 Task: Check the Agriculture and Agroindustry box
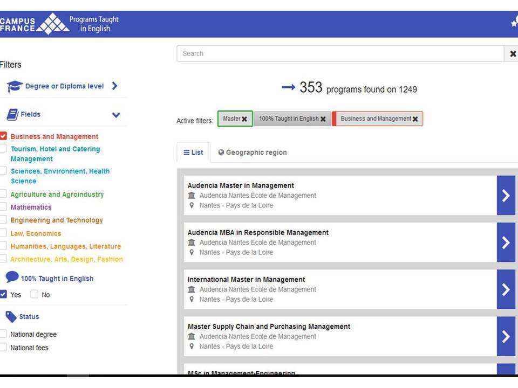coord(3,193)
